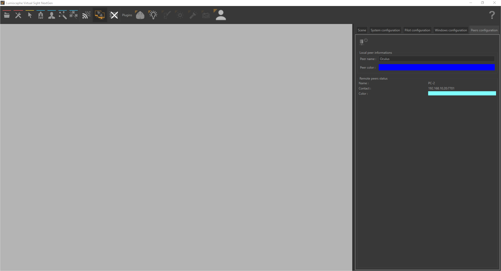Click the open folder toolbar icon
501x271 pixels.
pos(7,15)
